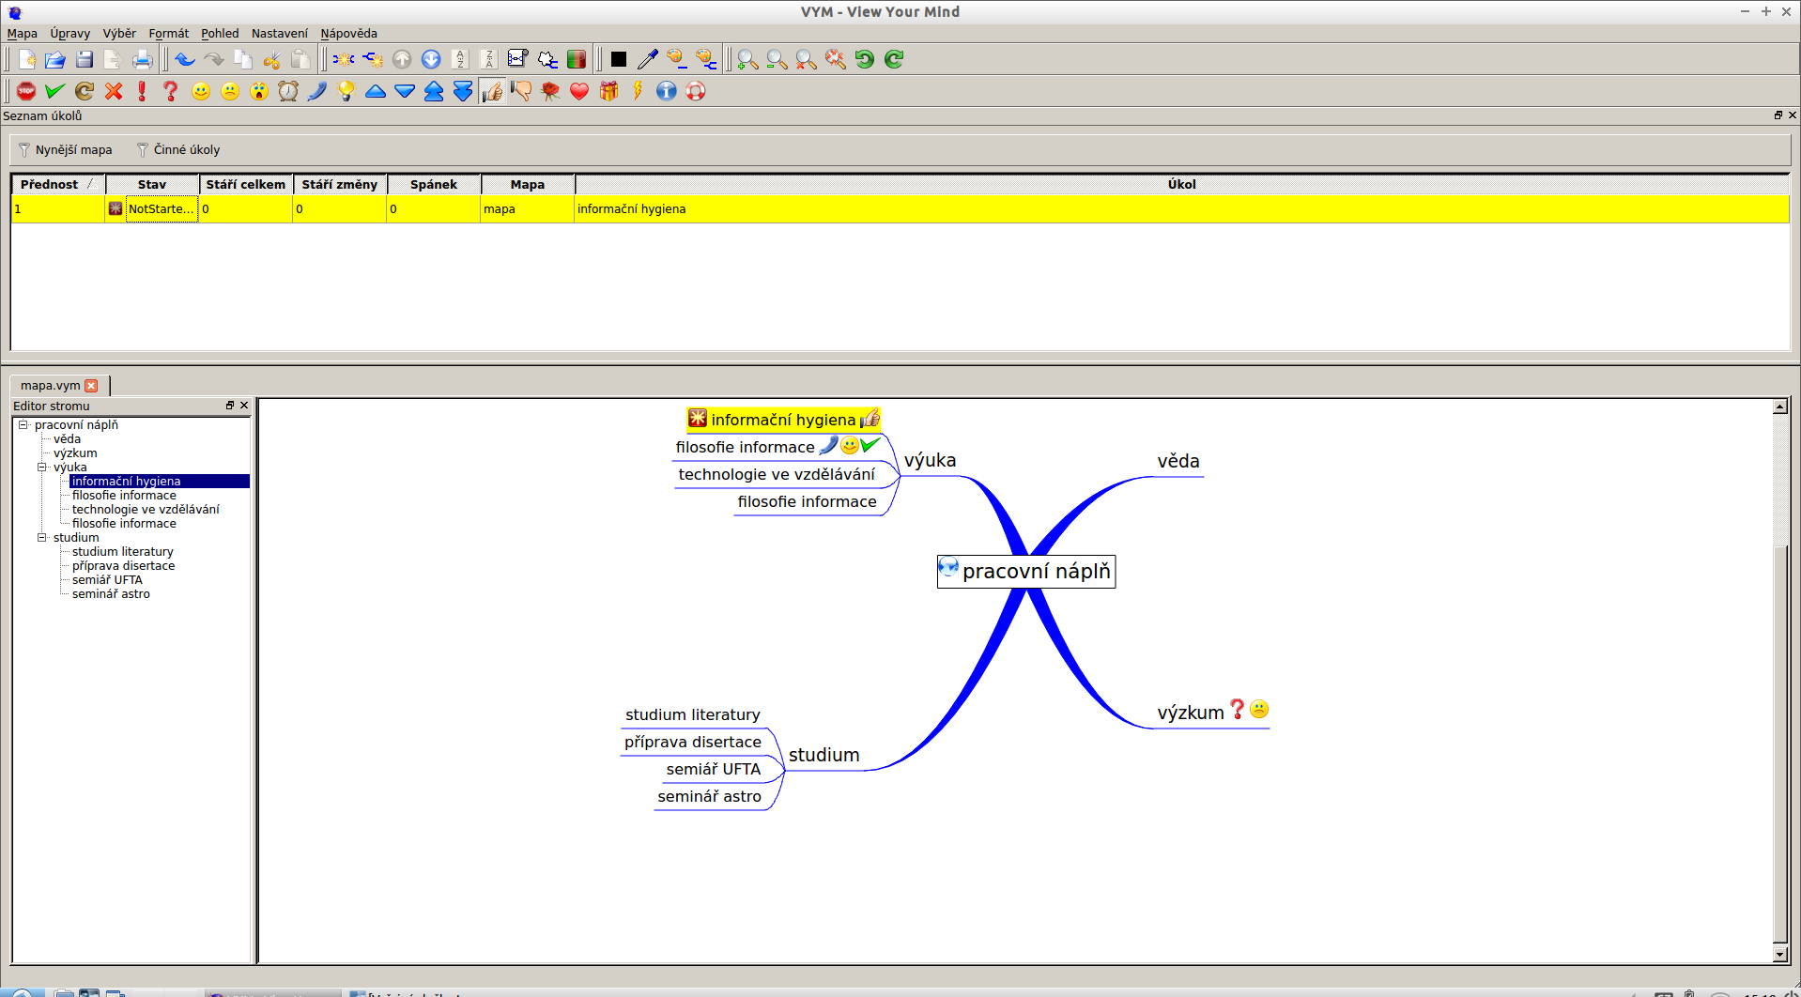Collapse the studium tree node
Image resolution: width=1801 pixels, height=997 pixels.
[42, 538]
